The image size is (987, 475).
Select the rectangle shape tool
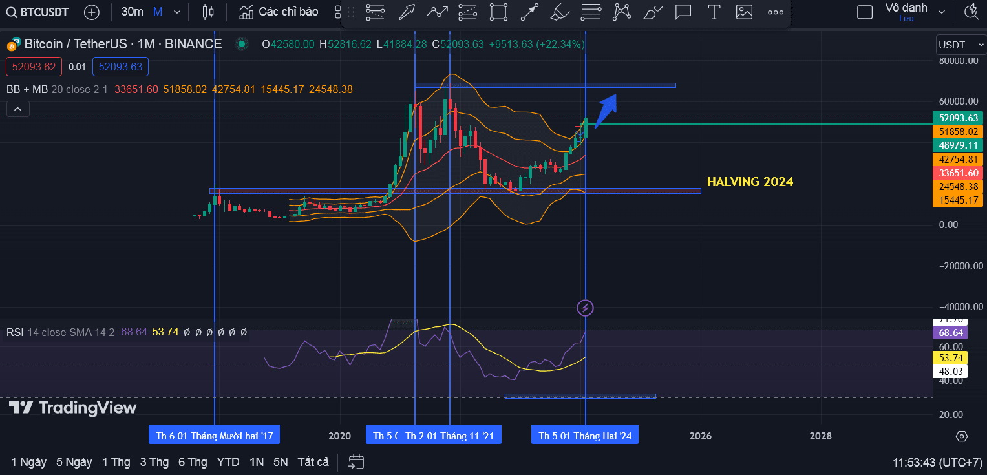point(498,12)
